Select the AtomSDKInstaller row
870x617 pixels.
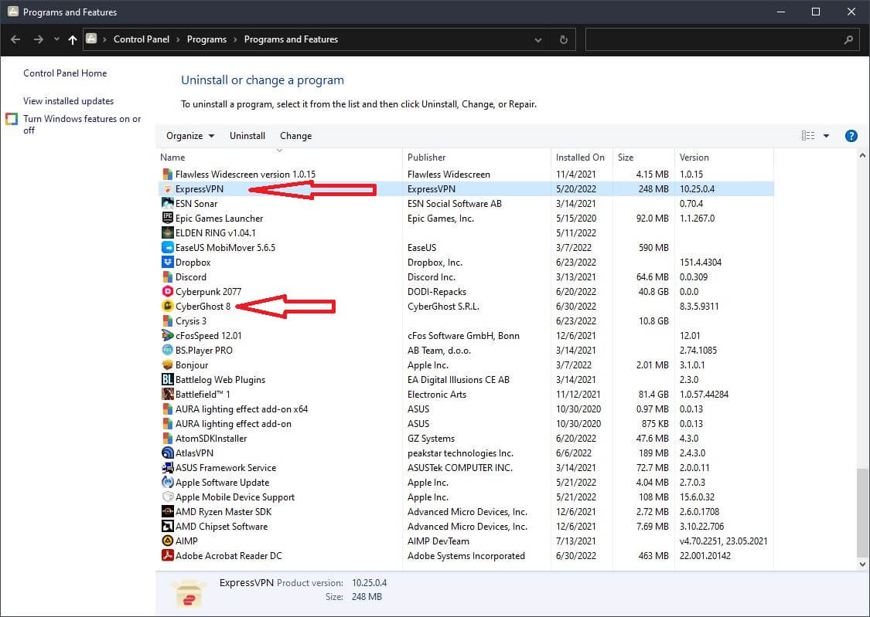click(466, 438)
